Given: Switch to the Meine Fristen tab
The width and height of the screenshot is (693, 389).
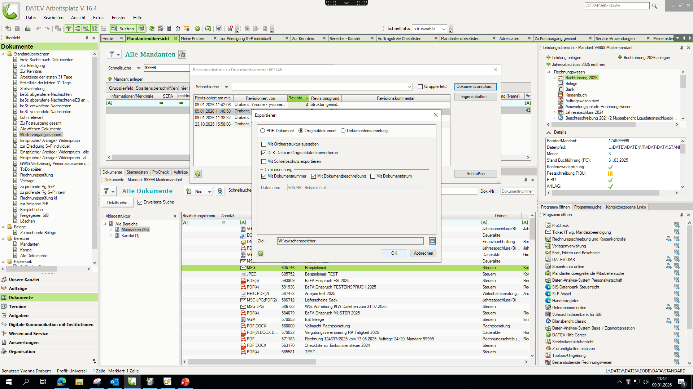Looking at the screenshot, I should pos(193,39).
